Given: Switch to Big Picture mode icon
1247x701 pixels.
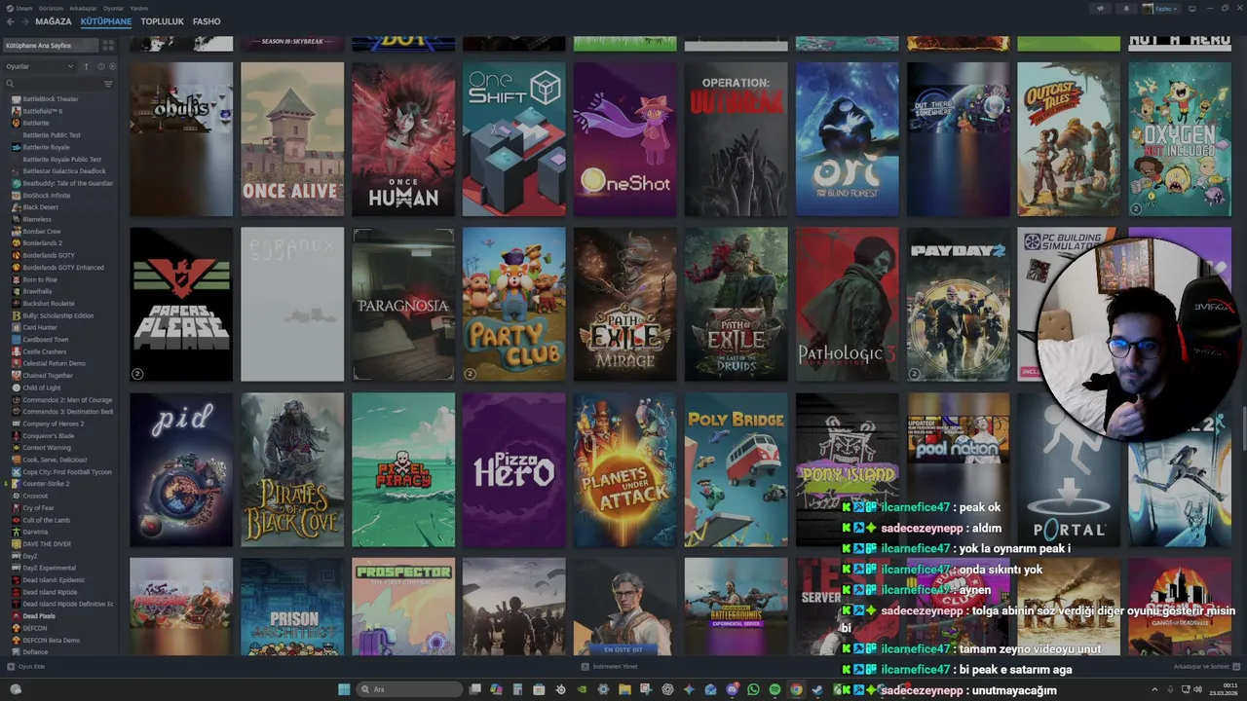Looking at the screenshot, I should click(1192, 8).
